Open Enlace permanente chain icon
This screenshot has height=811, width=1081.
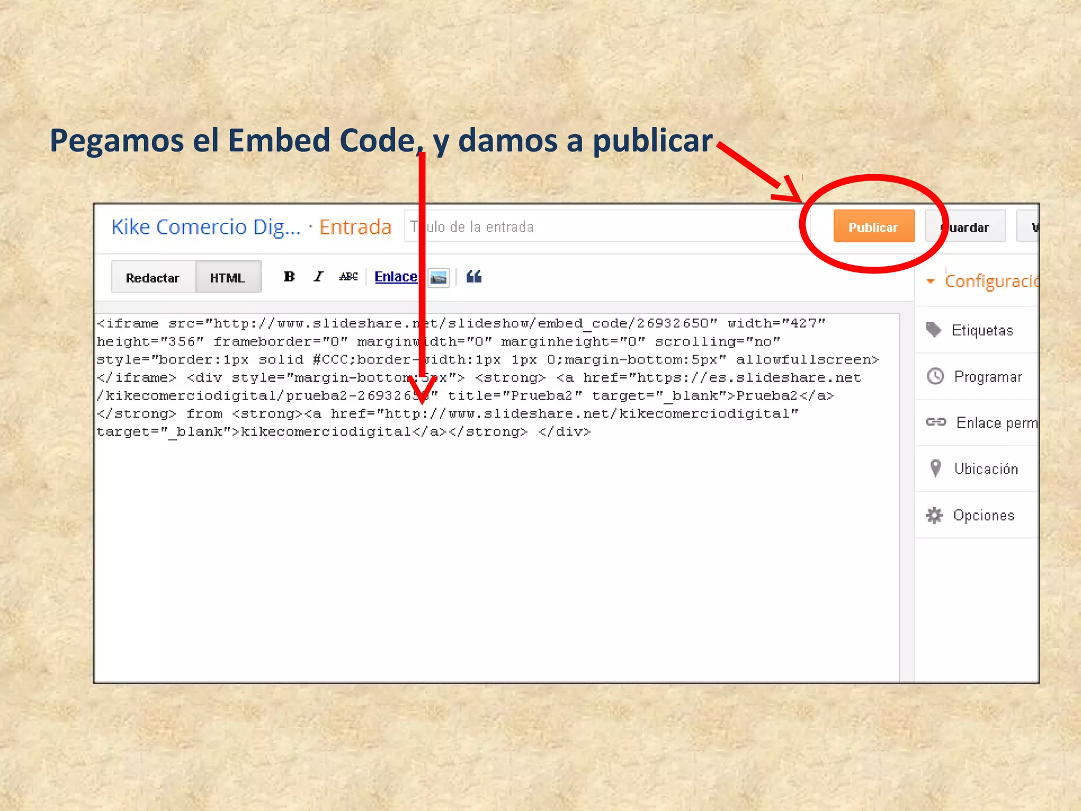click(936, 422)
